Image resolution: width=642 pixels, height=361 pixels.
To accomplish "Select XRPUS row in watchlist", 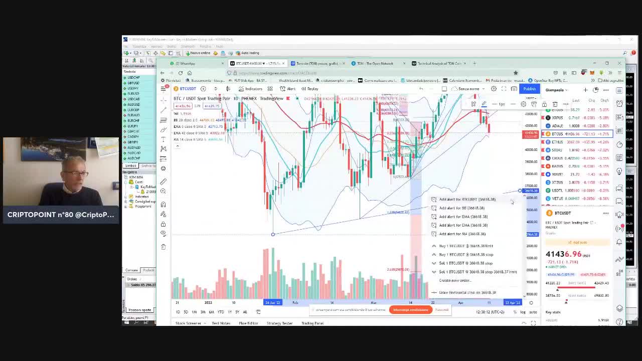I will [577, 118].
